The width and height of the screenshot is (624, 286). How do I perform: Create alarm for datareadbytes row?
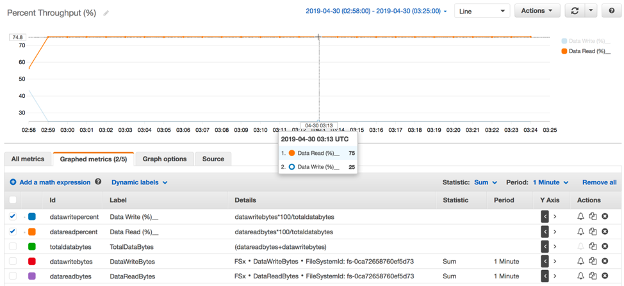click(x=581, y=276)
